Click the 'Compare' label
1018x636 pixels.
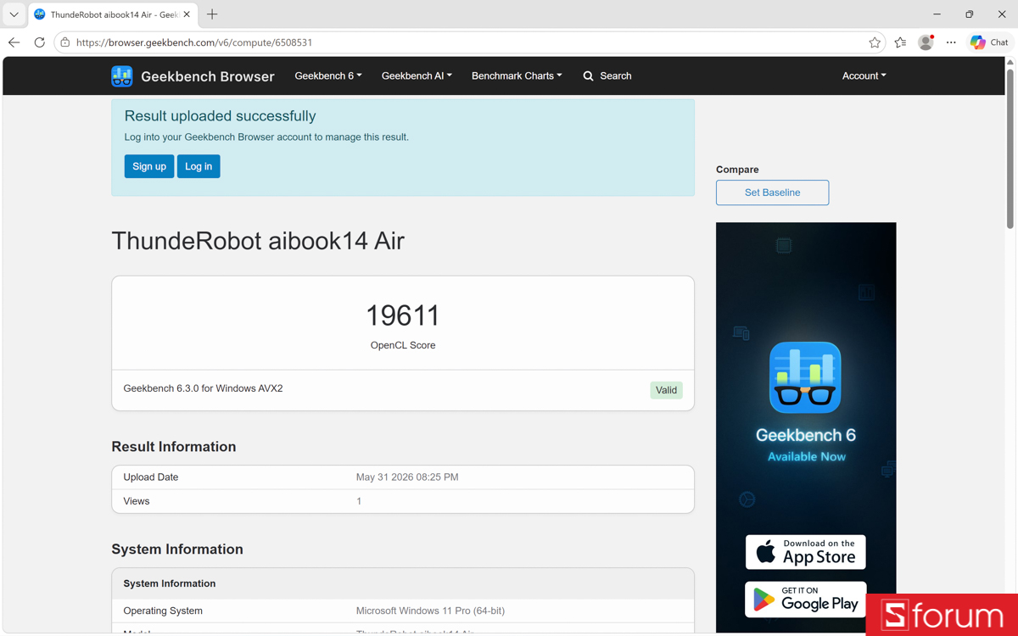point(737,170)
